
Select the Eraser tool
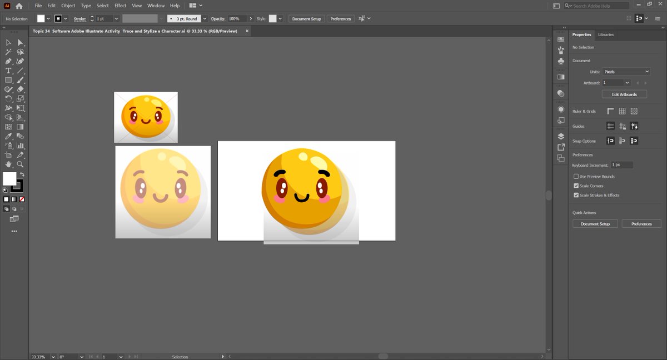coord(21,89)
